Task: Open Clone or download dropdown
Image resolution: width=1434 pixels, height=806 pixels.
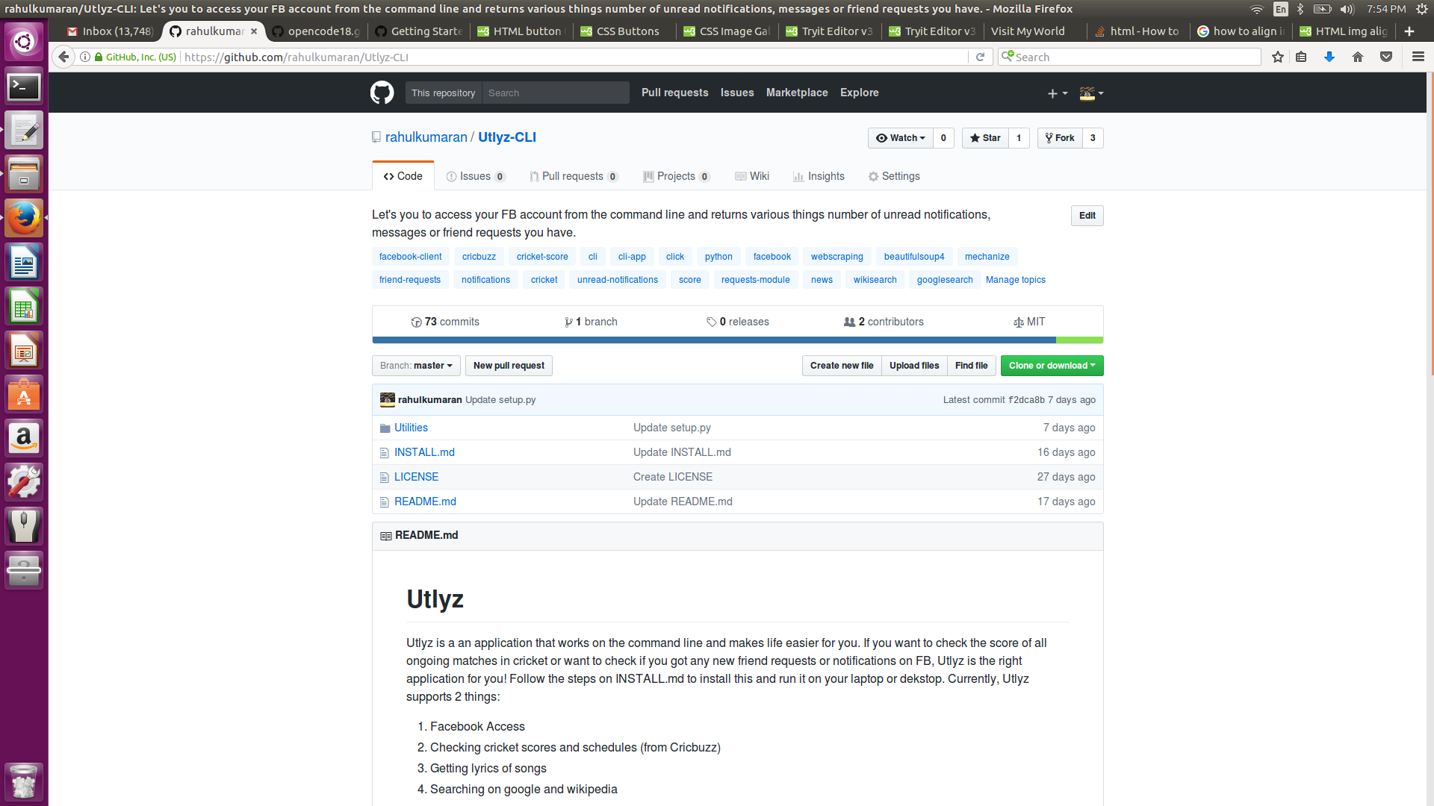Action: (1052, 366)
